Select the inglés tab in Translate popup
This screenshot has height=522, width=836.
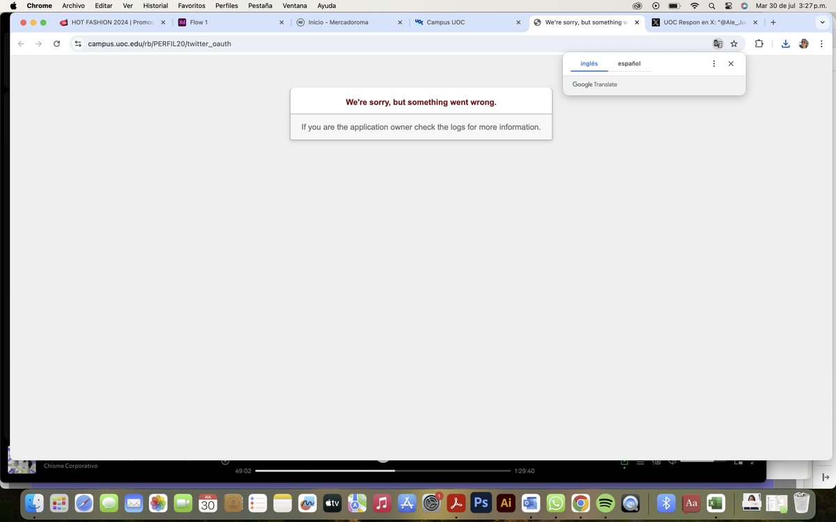pyautogui.click(x=589, y=63)
